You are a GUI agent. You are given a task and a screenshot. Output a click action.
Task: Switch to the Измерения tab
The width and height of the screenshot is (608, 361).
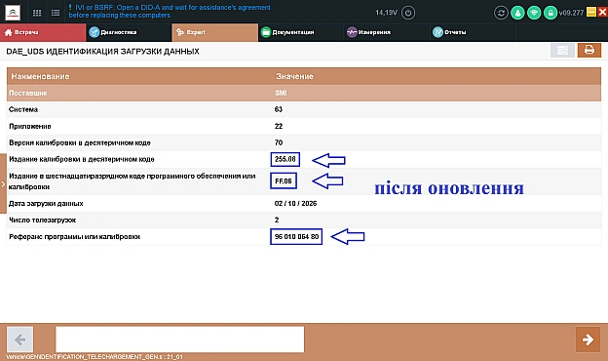387,32
